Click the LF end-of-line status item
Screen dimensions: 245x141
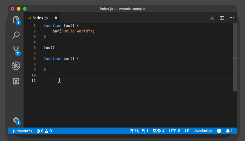pyautogui.click(x=187, y=131)
